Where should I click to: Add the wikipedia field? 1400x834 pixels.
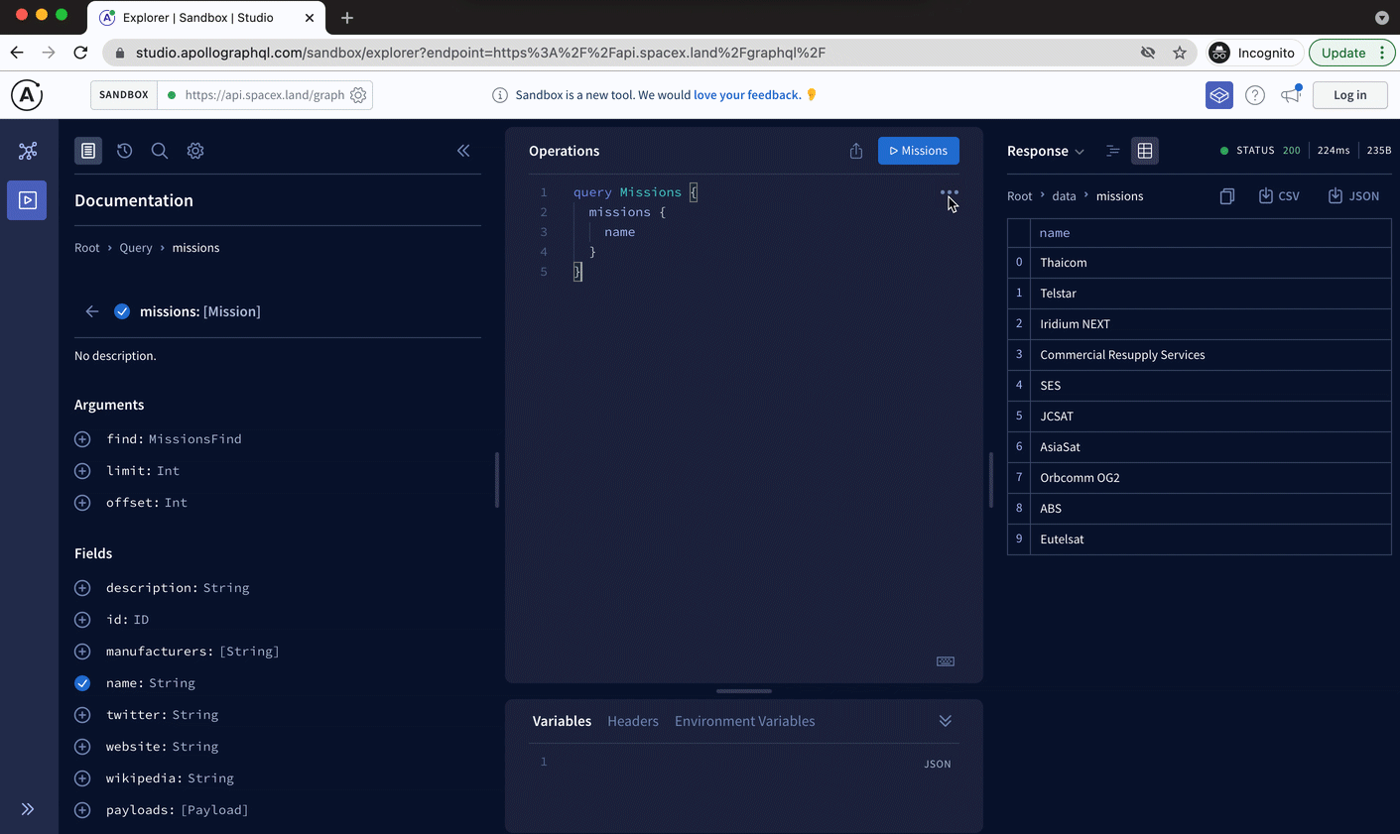pyautogui.click(x=82, y=778)
